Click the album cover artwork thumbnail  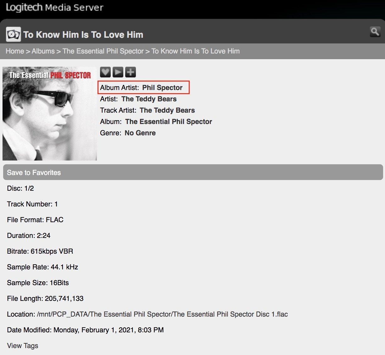point(50,114)
